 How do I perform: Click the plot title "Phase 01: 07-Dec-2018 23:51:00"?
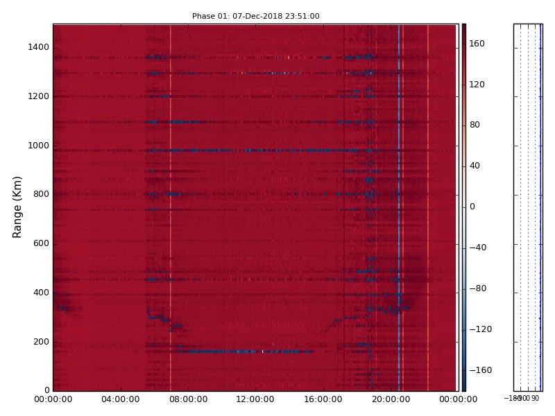click(x=255, y=16)
